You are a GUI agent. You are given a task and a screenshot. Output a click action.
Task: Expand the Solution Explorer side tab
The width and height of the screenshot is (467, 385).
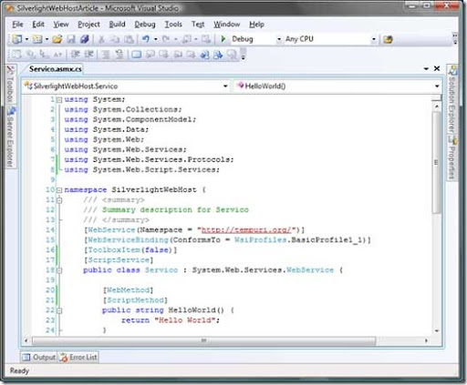(452, 99)
